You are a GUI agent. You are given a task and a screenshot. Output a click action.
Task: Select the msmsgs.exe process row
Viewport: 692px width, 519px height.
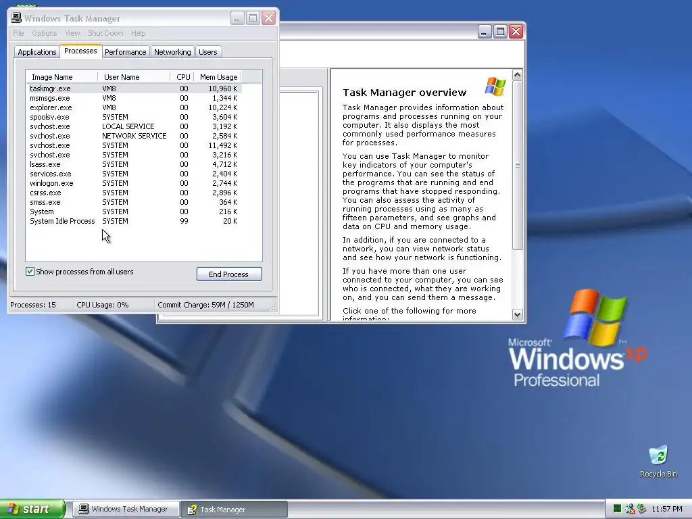[x=134, y=98]
